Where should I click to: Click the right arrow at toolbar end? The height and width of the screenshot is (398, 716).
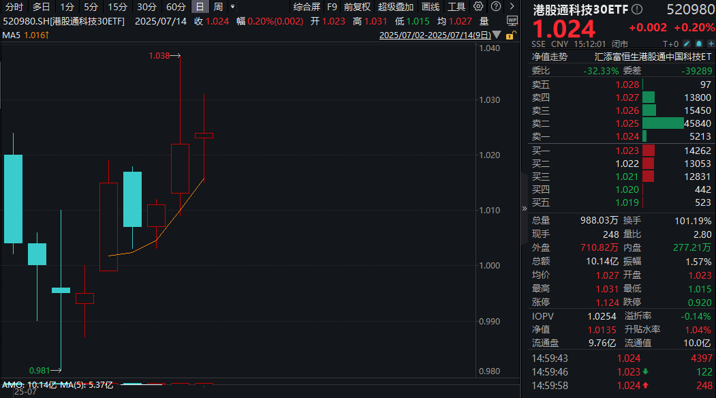510,7
